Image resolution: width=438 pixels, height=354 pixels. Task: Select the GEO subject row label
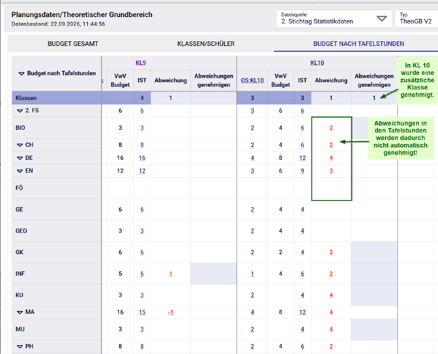click(x=21, y=231)
